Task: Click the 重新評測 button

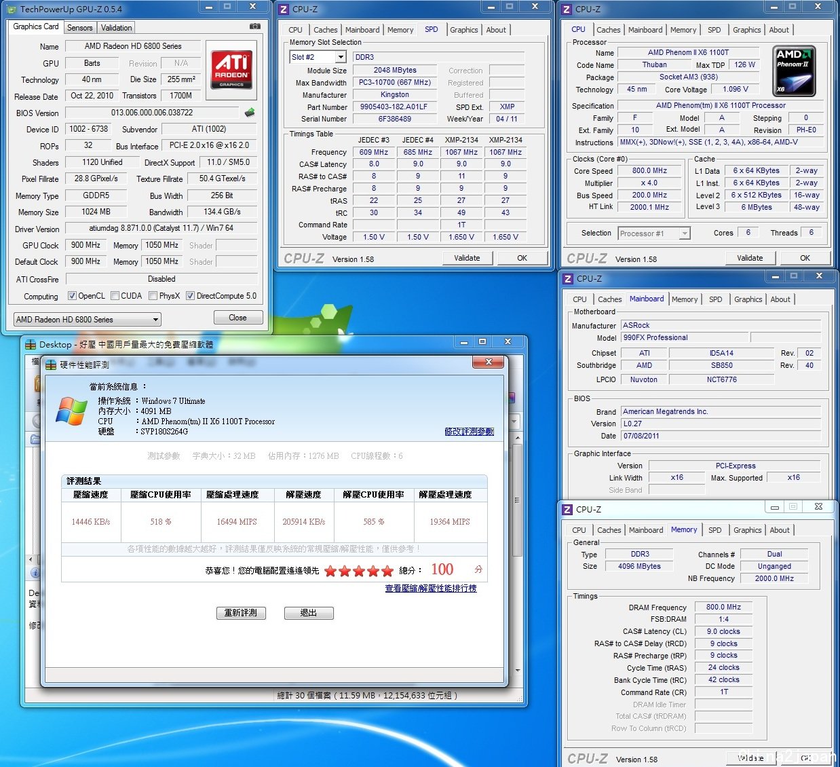Action: [x=241, y=613]
